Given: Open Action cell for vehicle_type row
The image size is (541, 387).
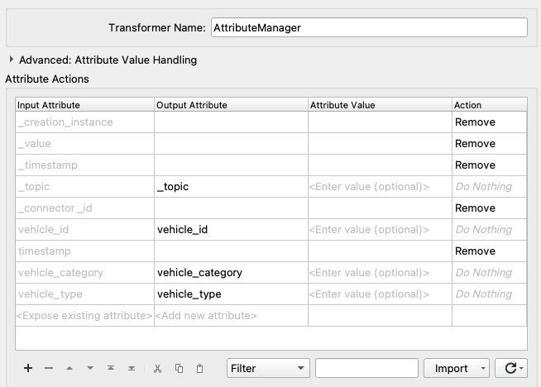Looking at the screenshot, I should coord(489,294).
